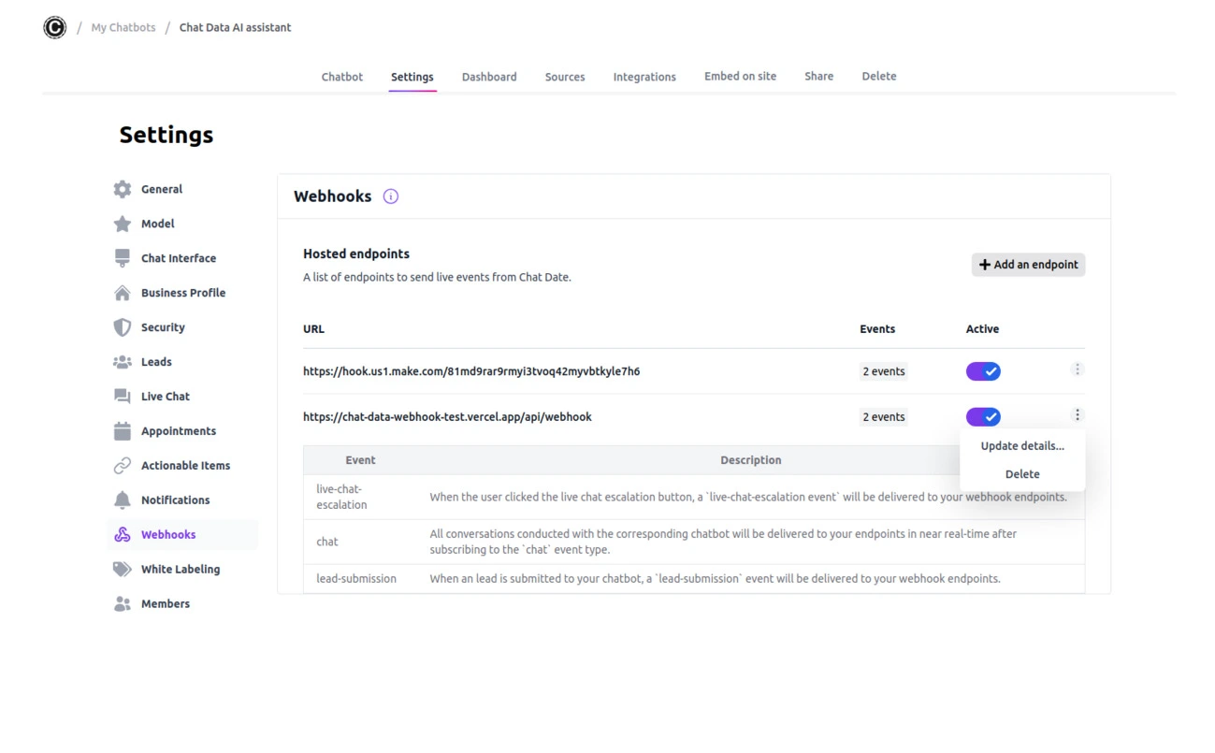
Task: Select Update details in the context menu
Action: (1022, 446)
